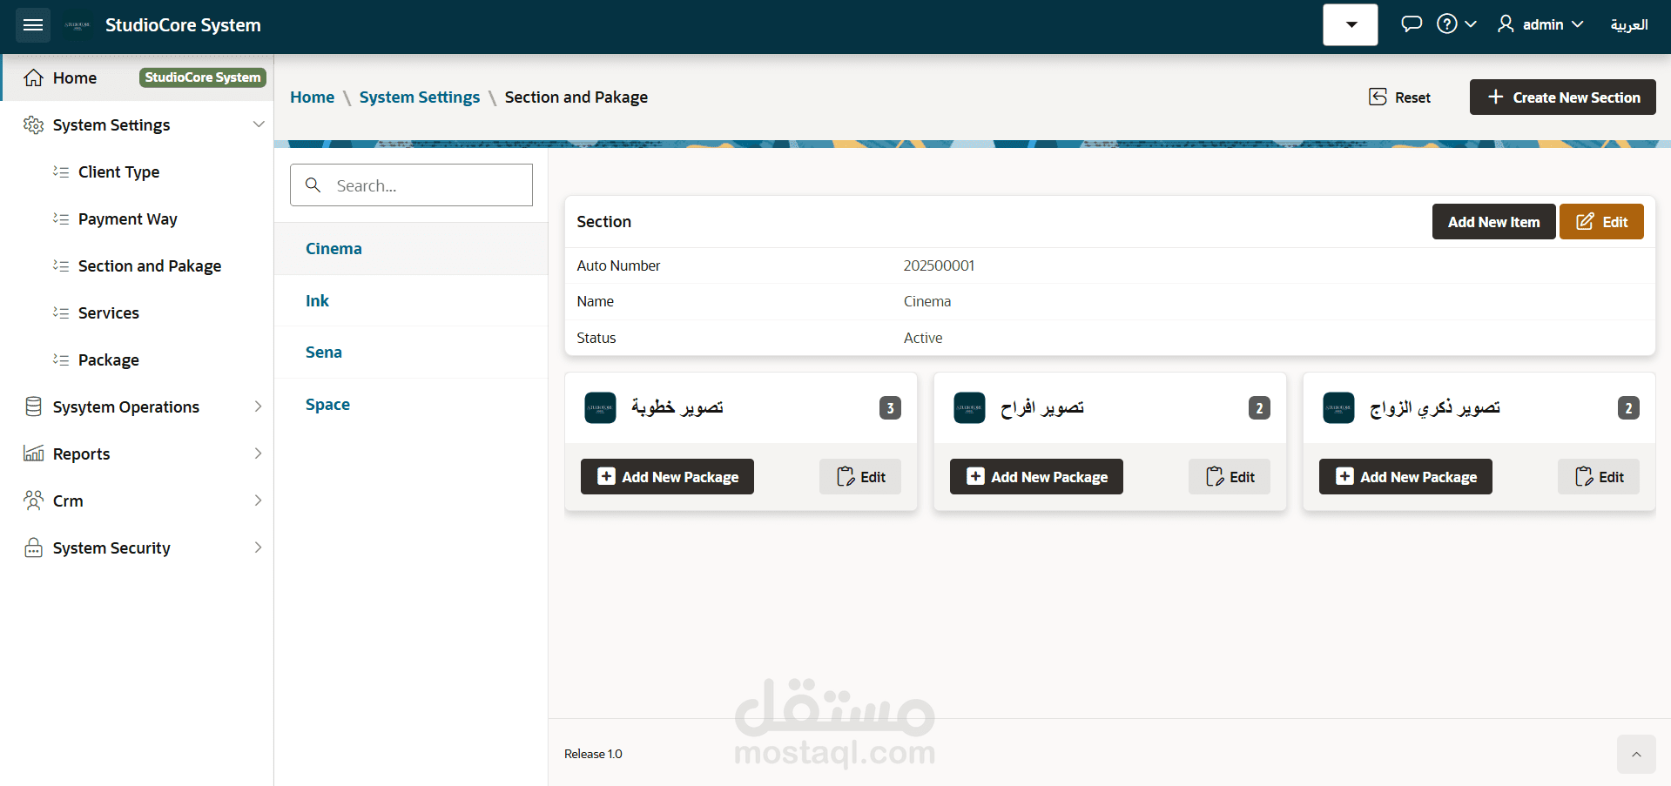Add new package to تصوير افراح
Image resolution: width=1671 pixels, height=786 pixels.
coord(1036,477)
